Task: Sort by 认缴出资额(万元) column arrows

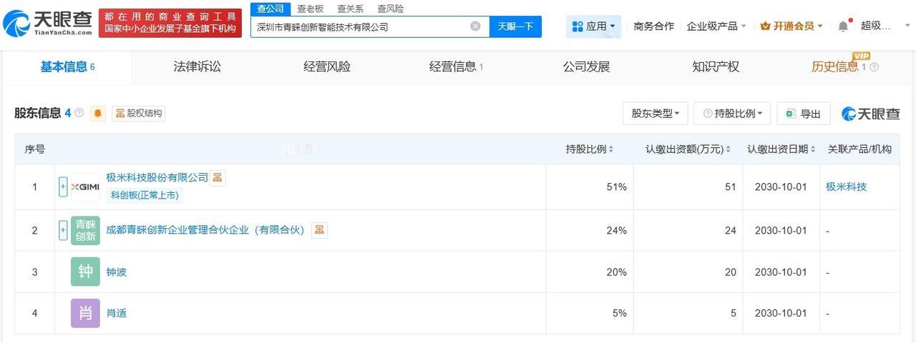Action: pos(728,149)
